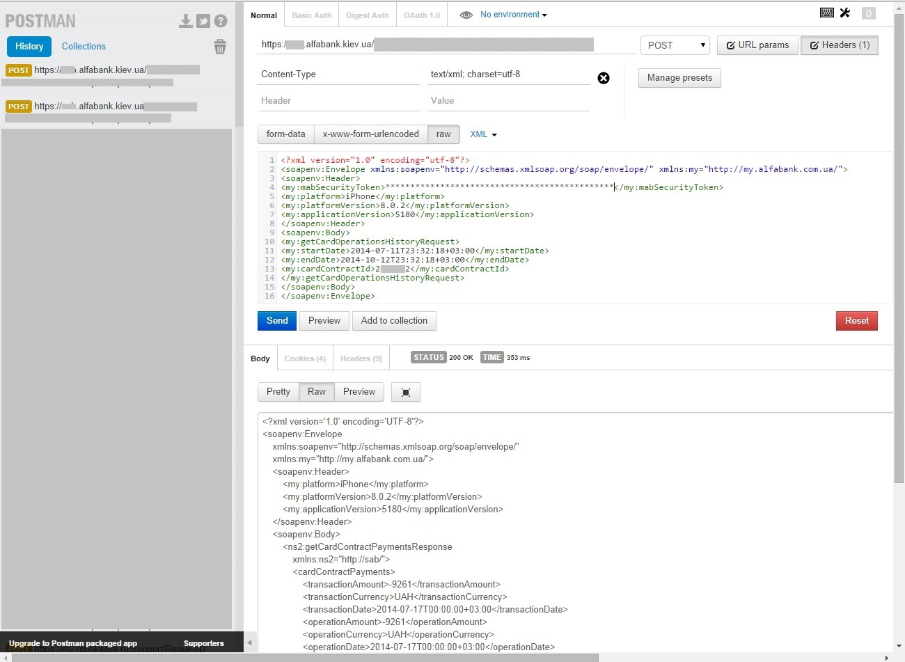Toggle the environment quick look eye icon
Screen dimensions: 905x662
466,15
